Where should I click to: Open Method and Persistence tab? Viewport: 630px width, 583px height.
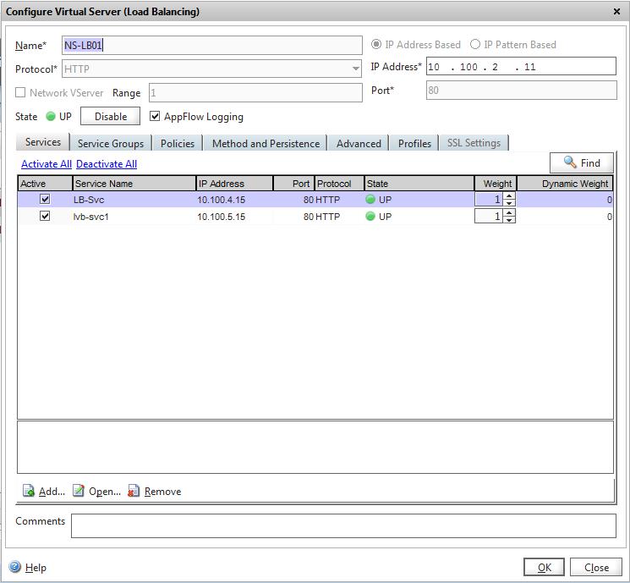pyautogui.click(x=266, y=143)
